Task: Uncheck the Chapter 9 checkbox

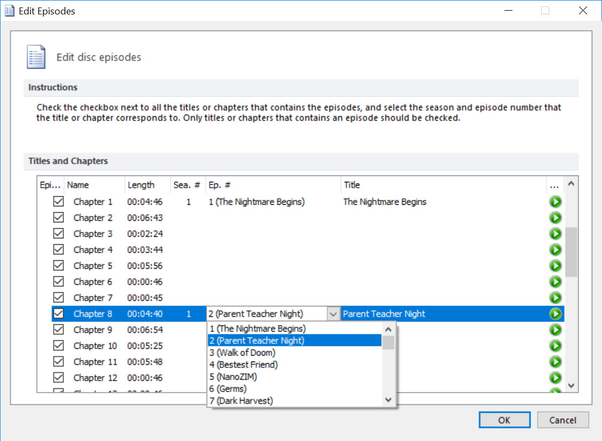Action: (x=58, y=330)
